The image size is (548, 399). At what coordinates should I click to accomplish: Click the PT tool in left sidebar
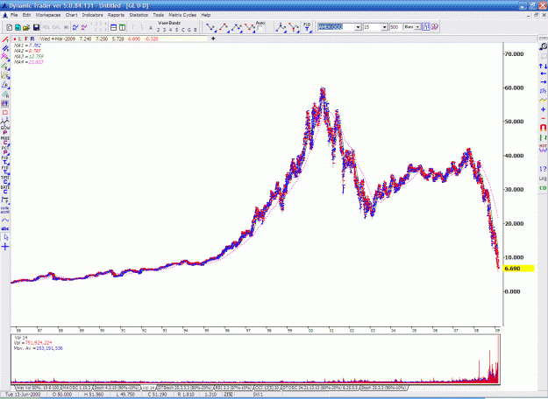(x=5, y=103)
